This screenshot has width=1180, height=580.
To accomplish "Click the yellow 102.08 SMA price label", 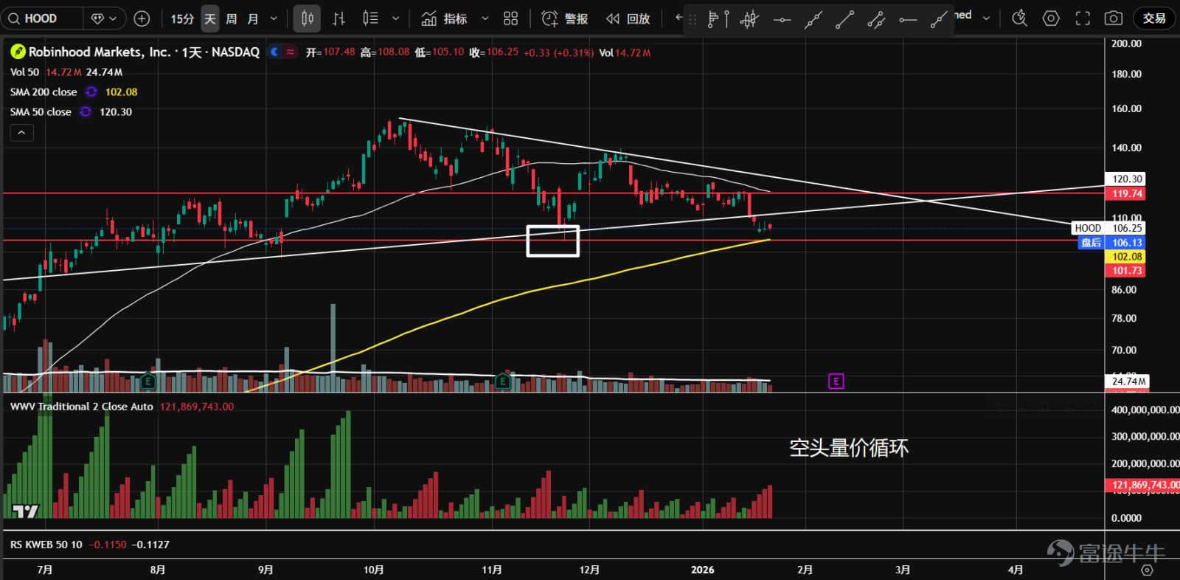I will [1125, 257].
